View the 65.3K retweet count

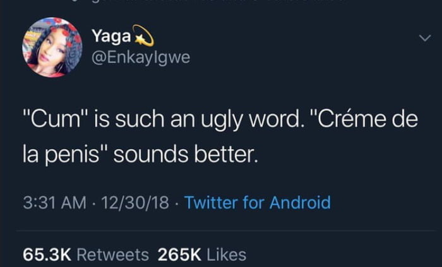[x=47, y=254]
